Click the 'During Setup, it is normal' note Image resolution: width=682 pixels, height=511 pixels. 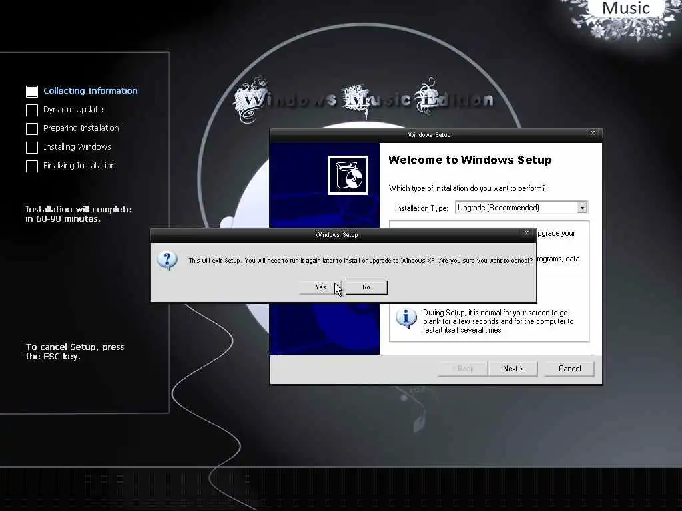coord(498,321)
